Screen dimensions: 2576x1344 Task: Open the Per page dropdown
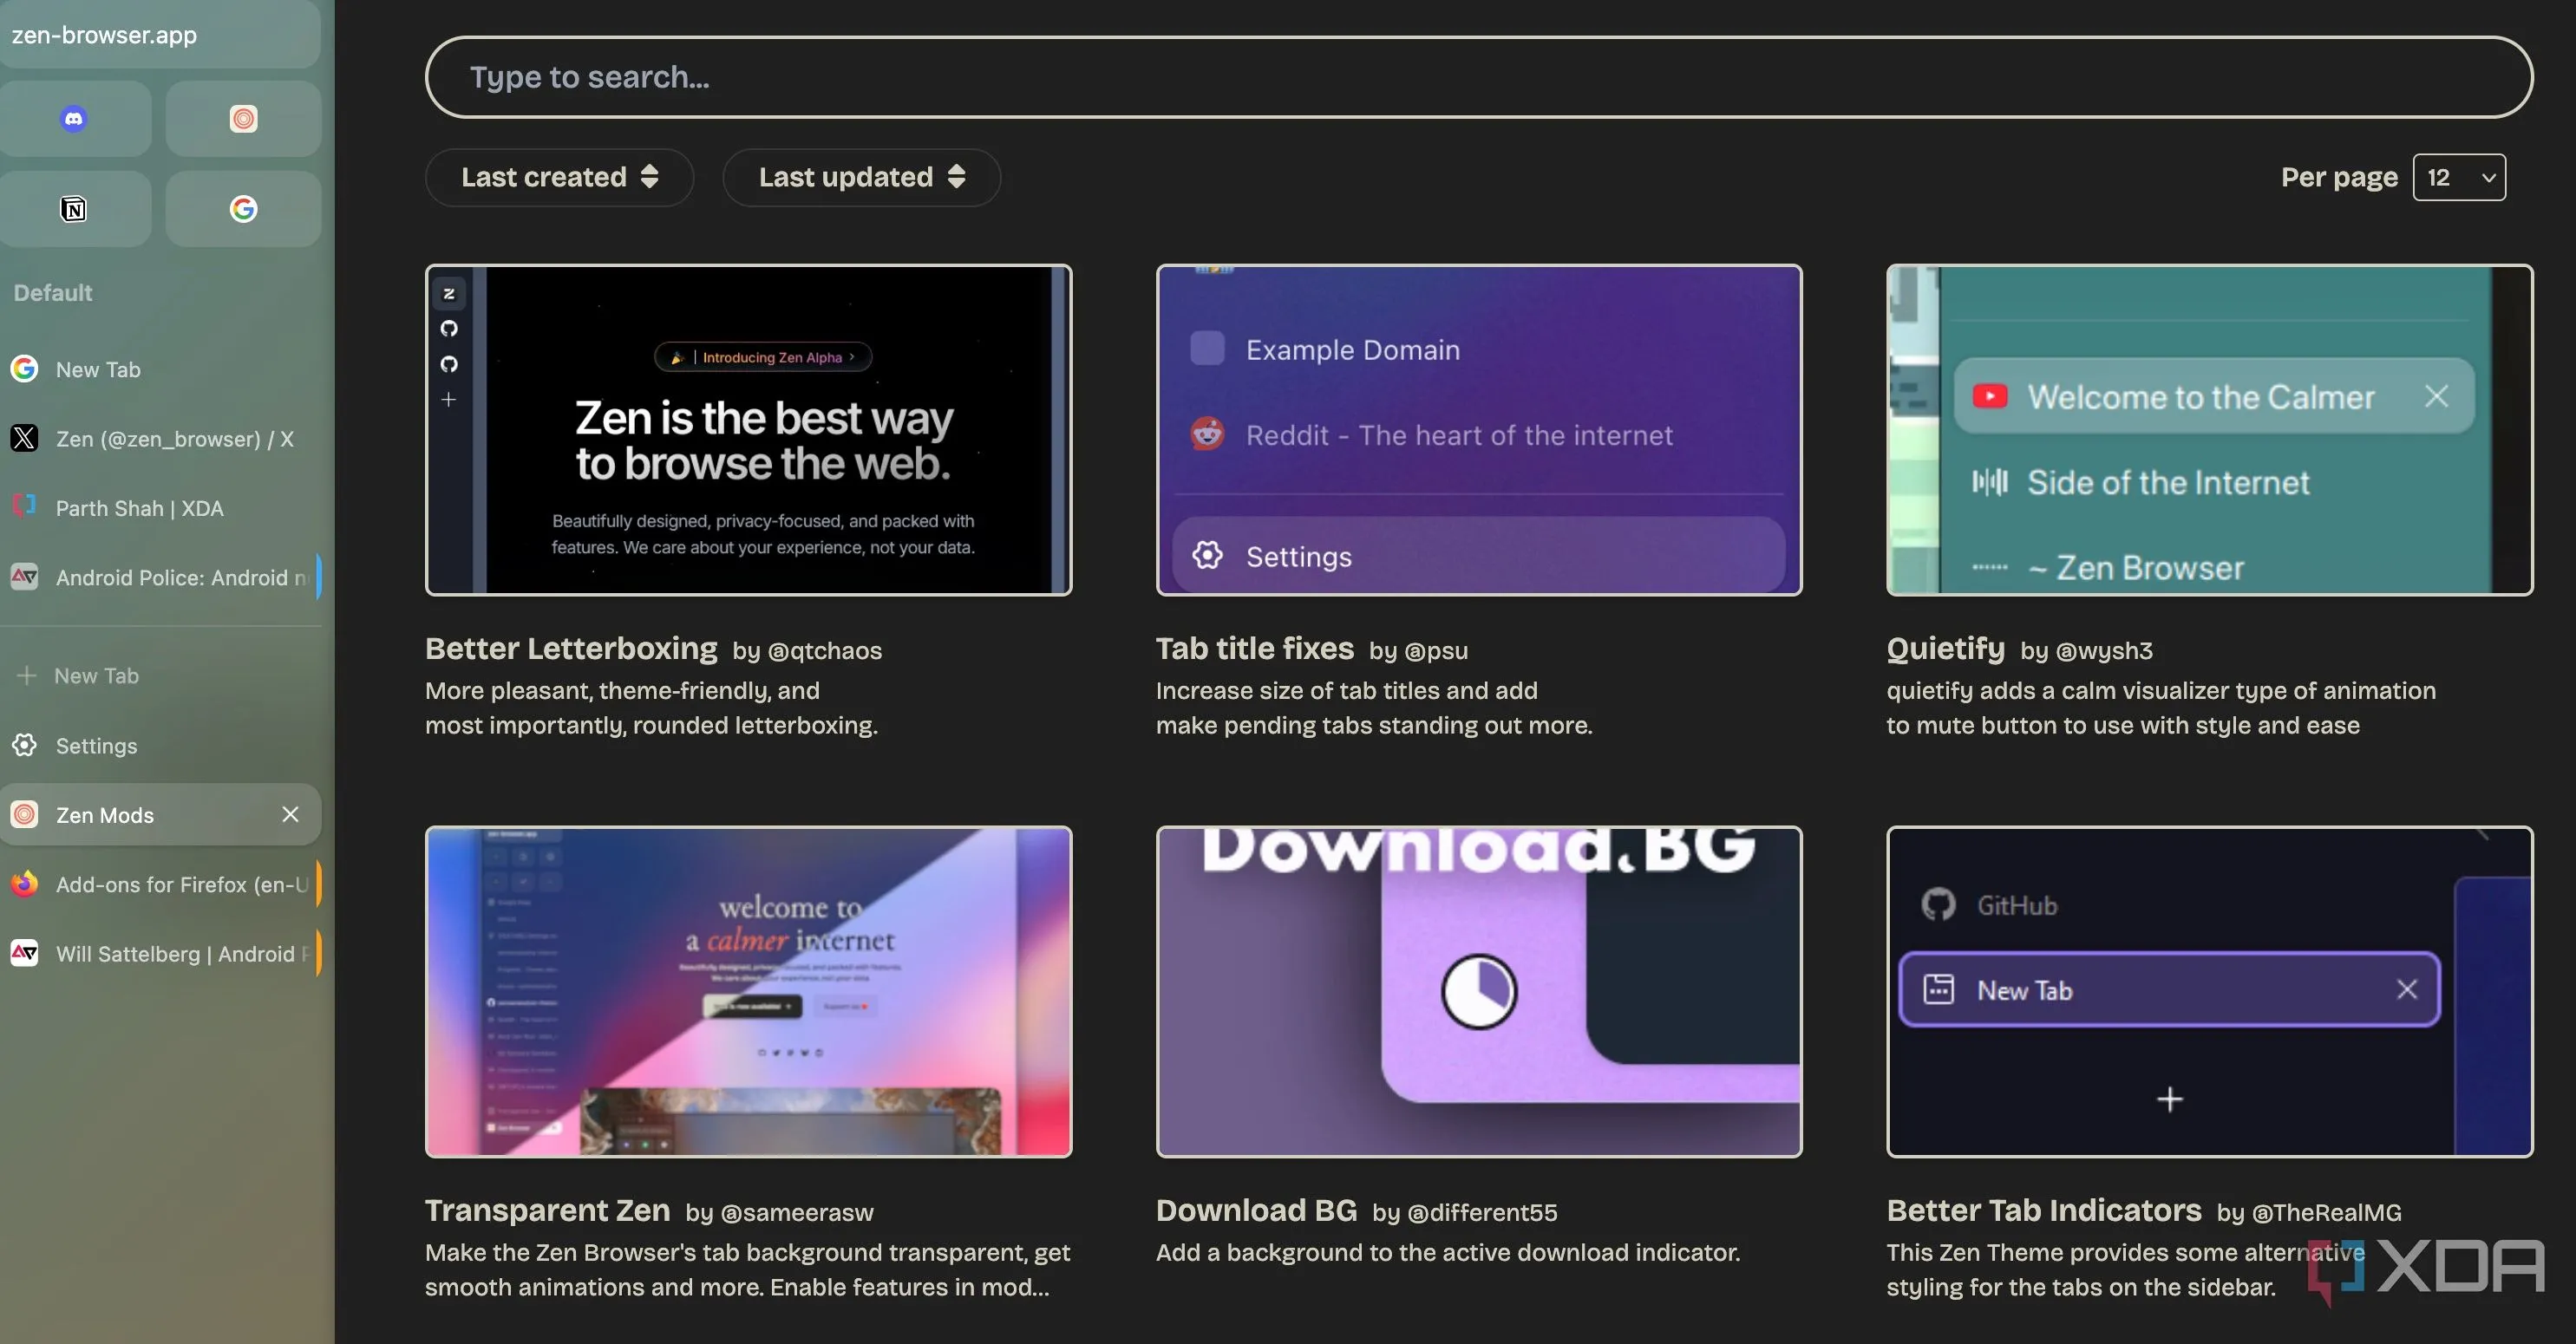tap(2458, 178)
